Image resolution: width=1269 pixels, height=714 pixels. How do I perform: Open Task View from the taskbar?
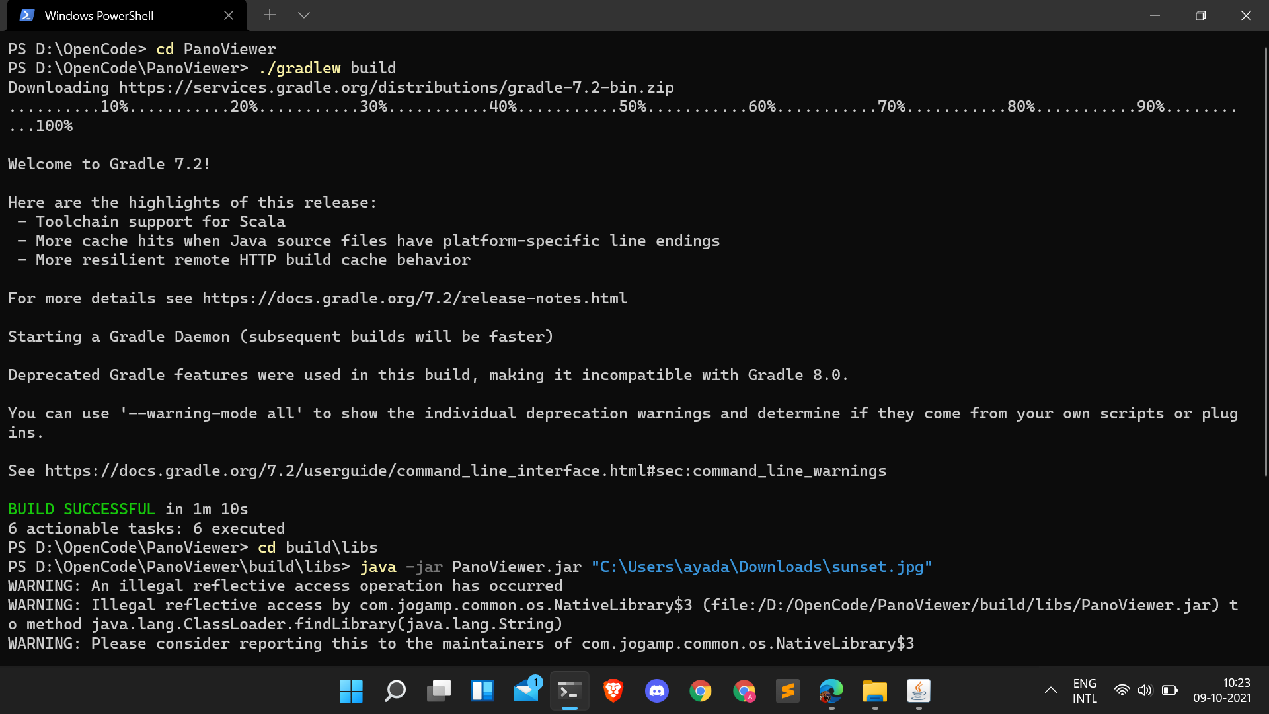(x=438, y=691)
